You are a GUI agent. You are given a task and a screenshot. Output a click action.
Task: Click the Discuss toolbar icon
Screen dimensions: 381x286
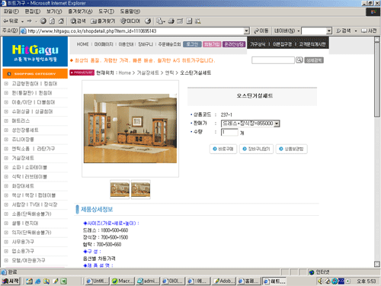point(189,21)
